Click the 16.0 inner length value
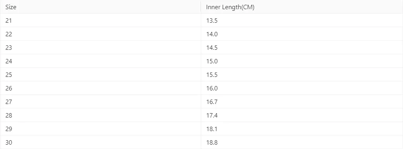Viewport: 403px width, 149px height. (212, 88)
